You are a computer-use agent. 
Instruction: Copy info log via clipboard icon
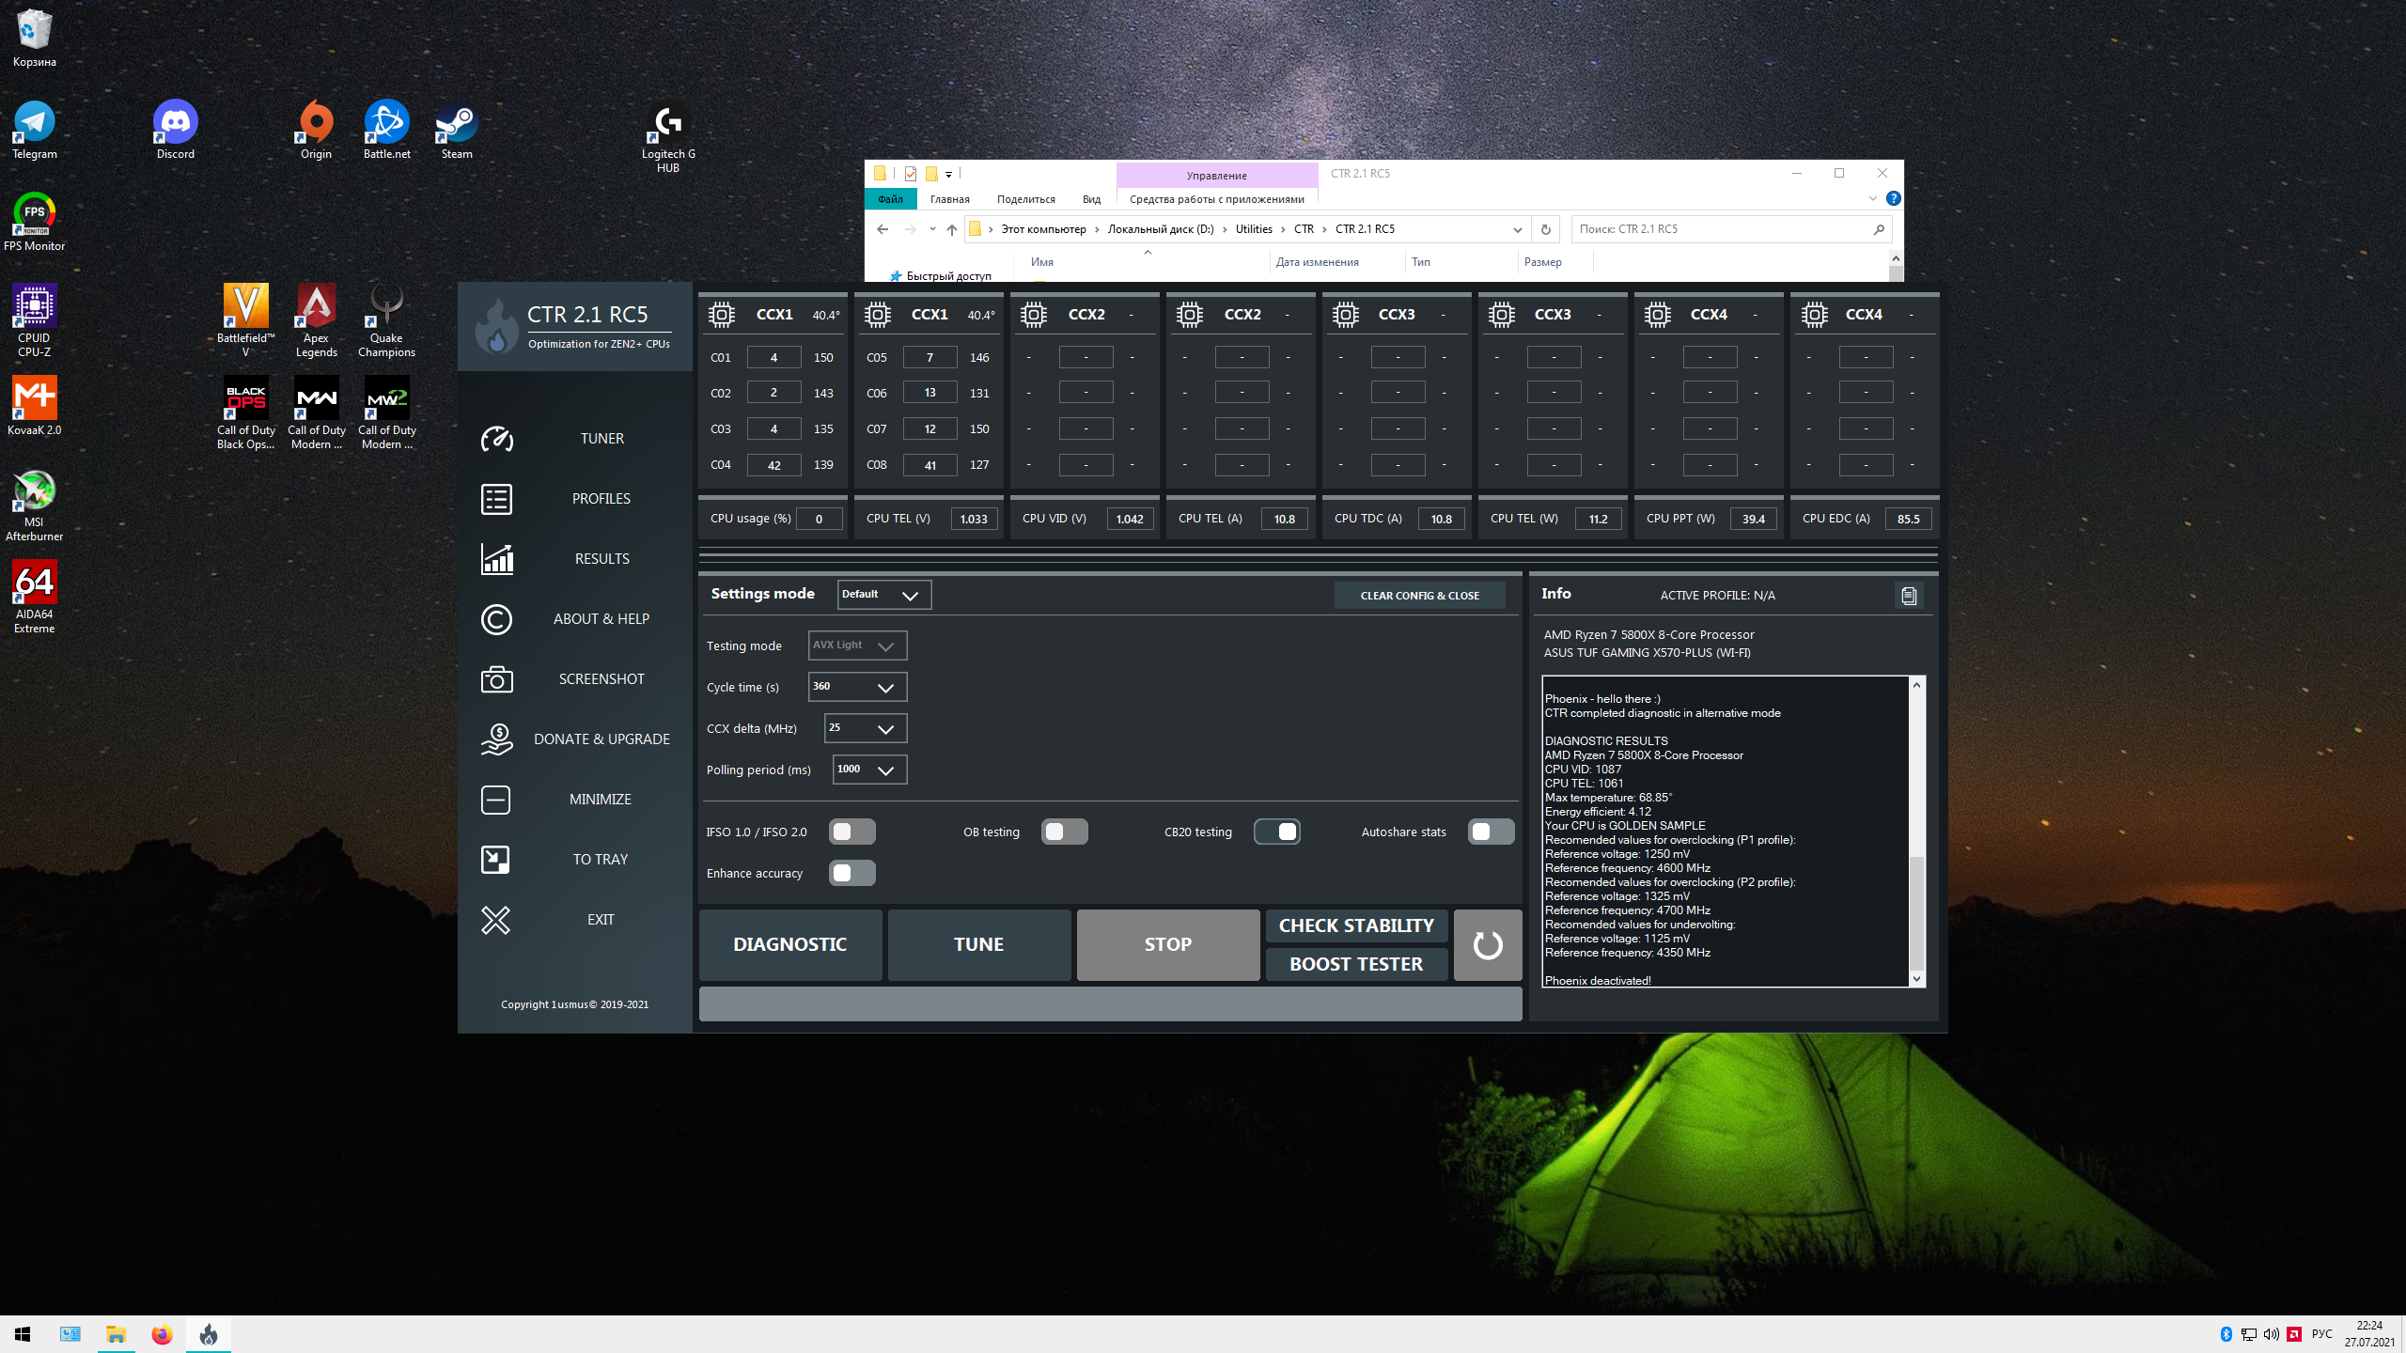click(1908, 596)
